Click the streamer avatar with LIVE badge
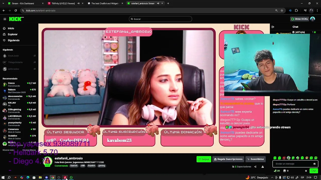This screenshot has width=321, height=180. tap(48, 162)
